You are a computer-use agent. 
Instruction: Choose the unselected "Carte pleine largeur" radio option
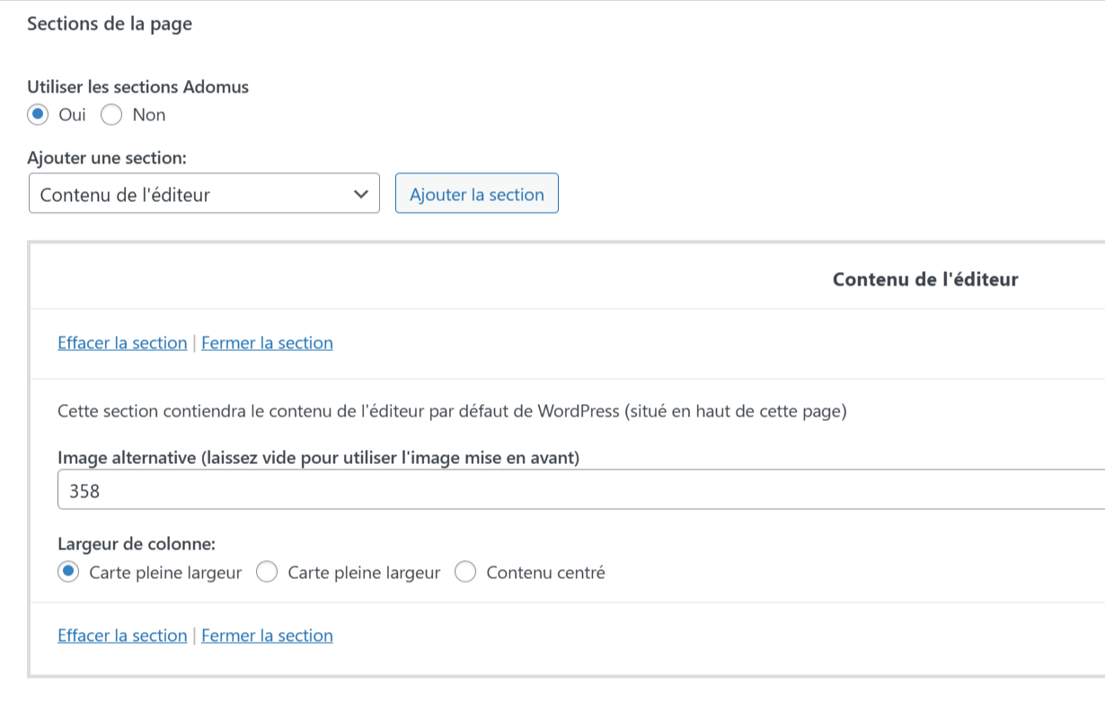pyautogui.click(x=267, y=573)
